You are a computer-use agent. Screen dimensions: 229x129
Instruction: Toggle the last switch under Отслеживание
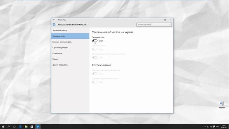(95, 82)
